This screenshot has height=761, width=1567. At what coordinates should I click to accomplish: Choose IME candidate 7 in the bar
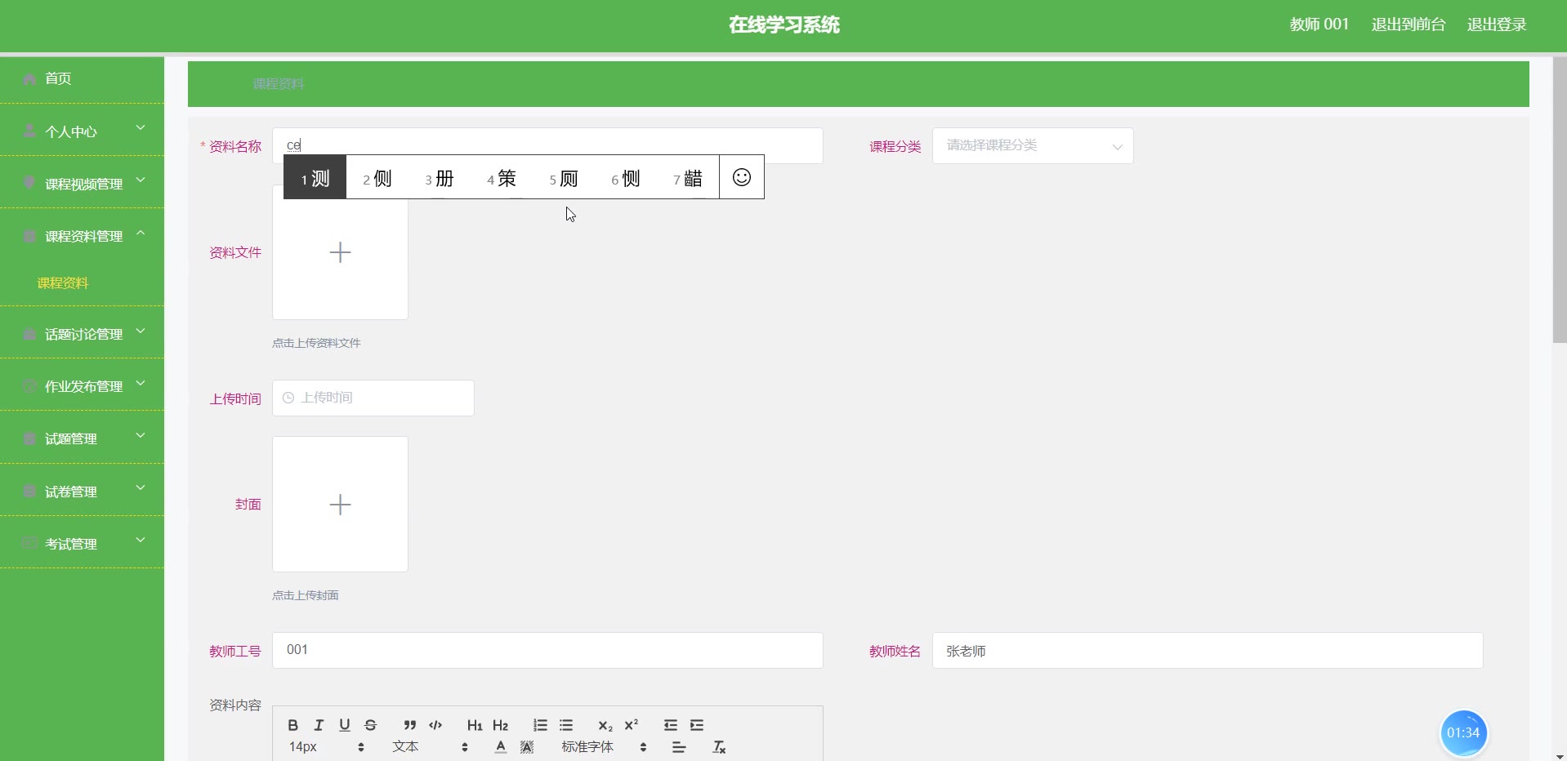[x=688, y=178]
